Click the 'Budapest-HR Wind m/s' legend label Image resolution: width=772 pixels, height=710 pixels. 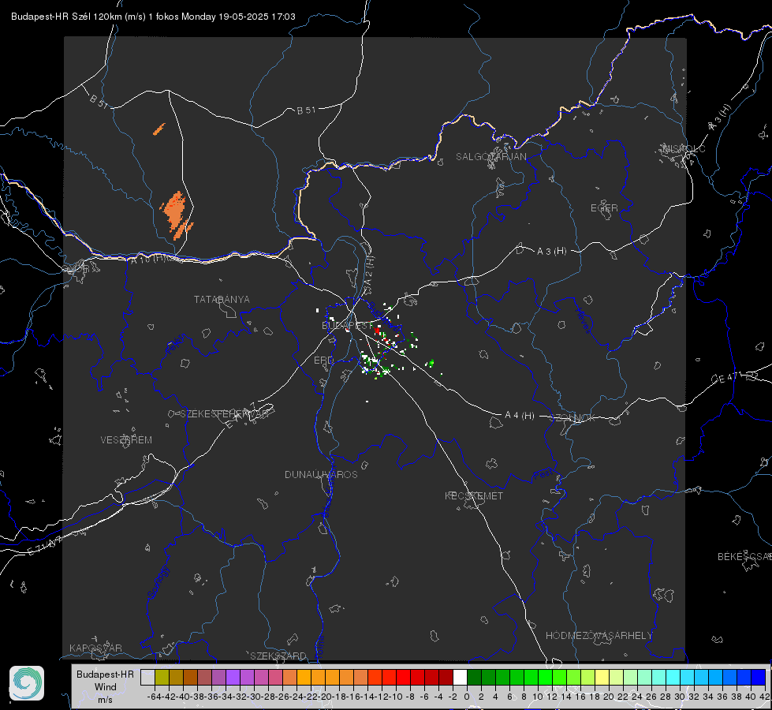[106, 686]
